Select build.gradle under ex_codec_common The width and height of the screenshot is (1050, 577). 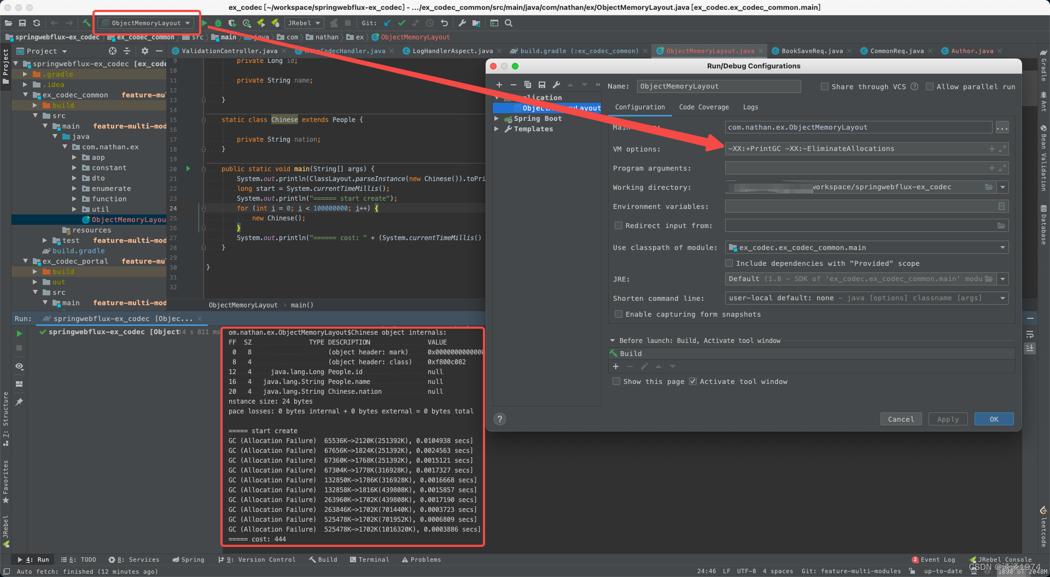tap(78, 251)
